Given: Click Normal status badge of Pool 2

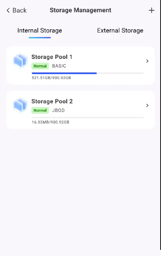Looking at the screenshot, I should pos(40,110).
